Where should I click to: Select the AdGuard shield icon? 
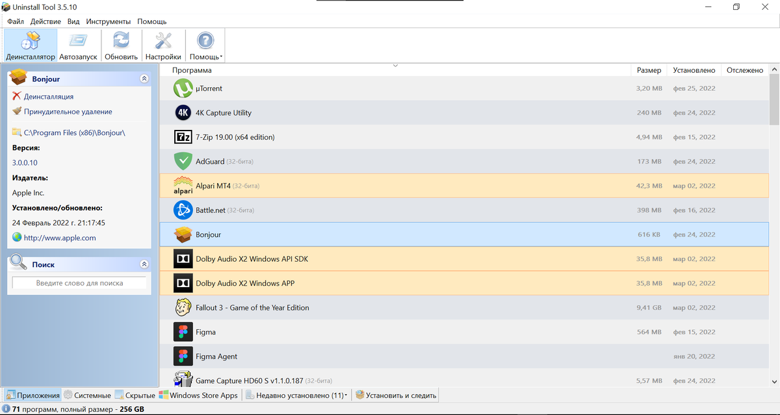coord(184,161)
